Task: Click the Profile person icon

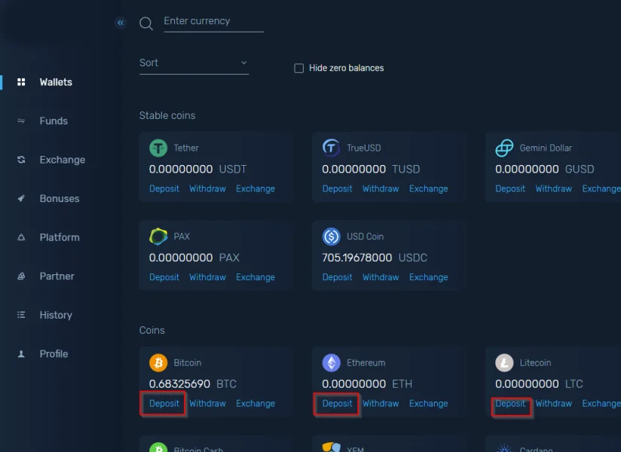Action: click(x=21, y=353)
